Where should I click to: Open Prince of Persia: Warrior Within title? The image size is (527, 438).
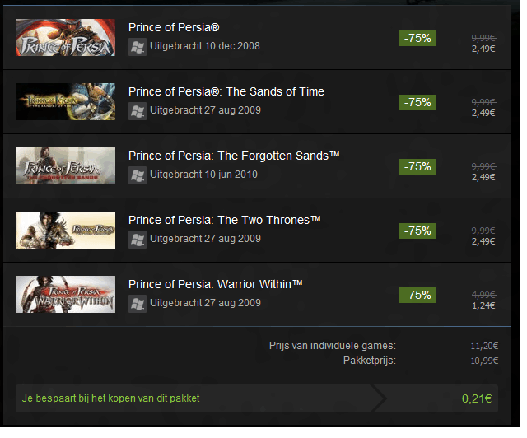216,284
